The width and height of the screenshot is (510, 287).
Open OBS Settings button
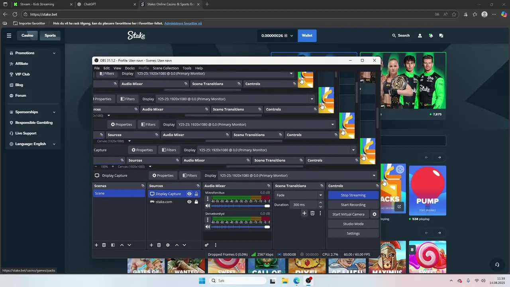[353, 234]
